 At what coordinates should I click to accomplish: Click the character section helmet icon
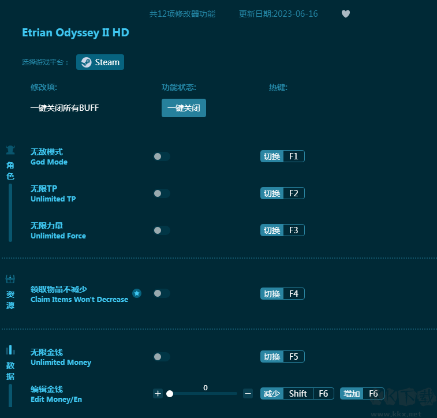[x=10, y=150]
